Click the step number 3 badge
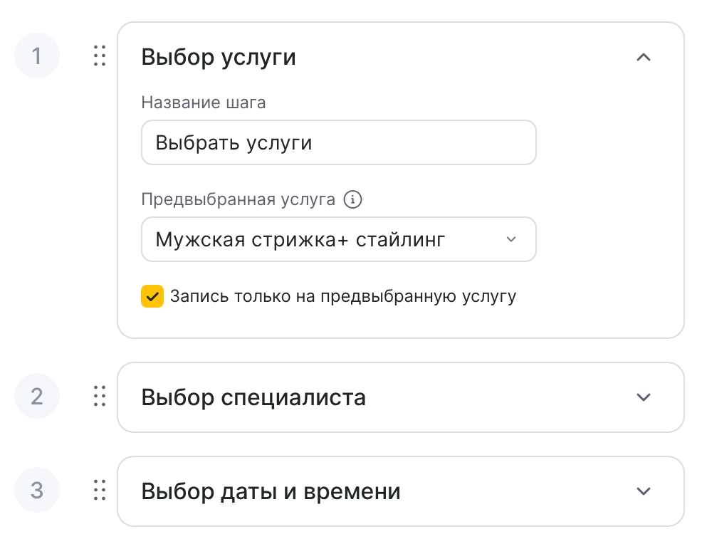Image resolution: width=702 pixels, height=544 pixels. [x=37, y=490]
